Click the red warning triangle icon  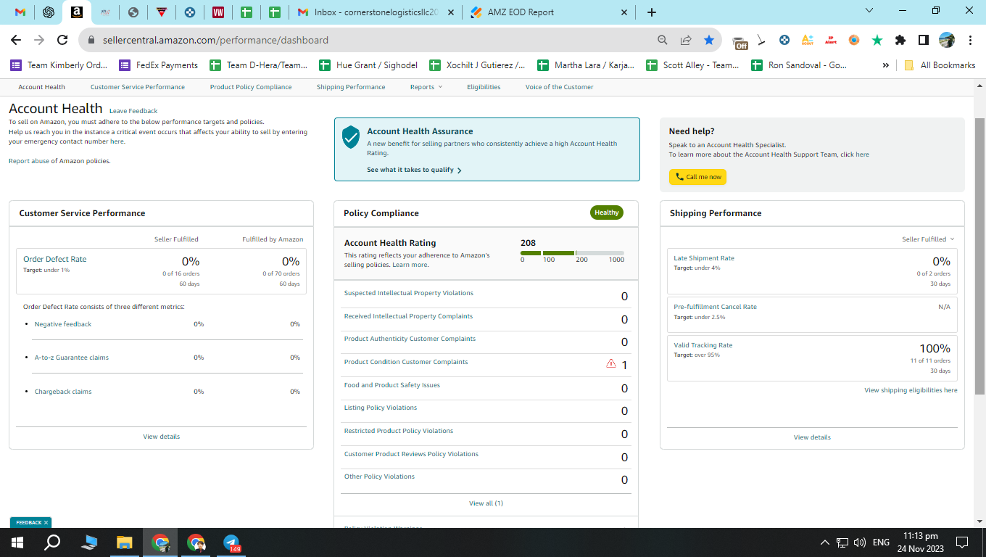[611, 363]
